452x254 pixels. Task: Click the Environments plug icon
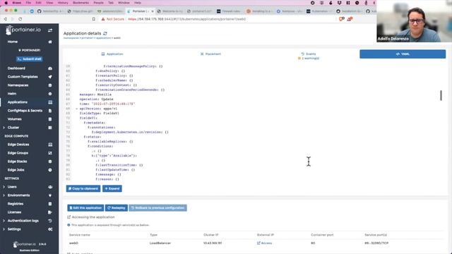50,195
